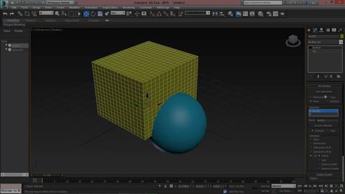Select the Intersection operation radio button
Screen dimensions: 345x194
click(x=311, y=143)
